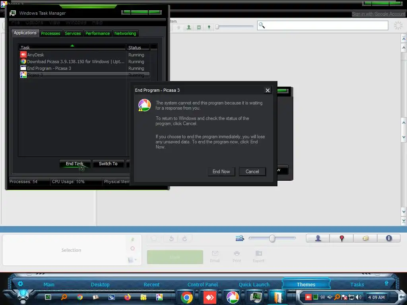The width and height of the screenshot is (407, 305).
Task: Select the Download Picasa Chrome task row
Action: [x=85, y=62]
